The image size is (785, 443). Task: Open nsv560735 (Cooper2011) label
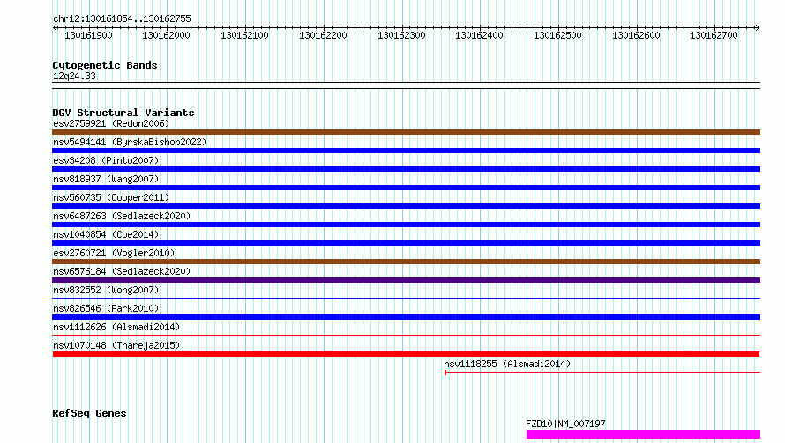[x=111, y=197]
